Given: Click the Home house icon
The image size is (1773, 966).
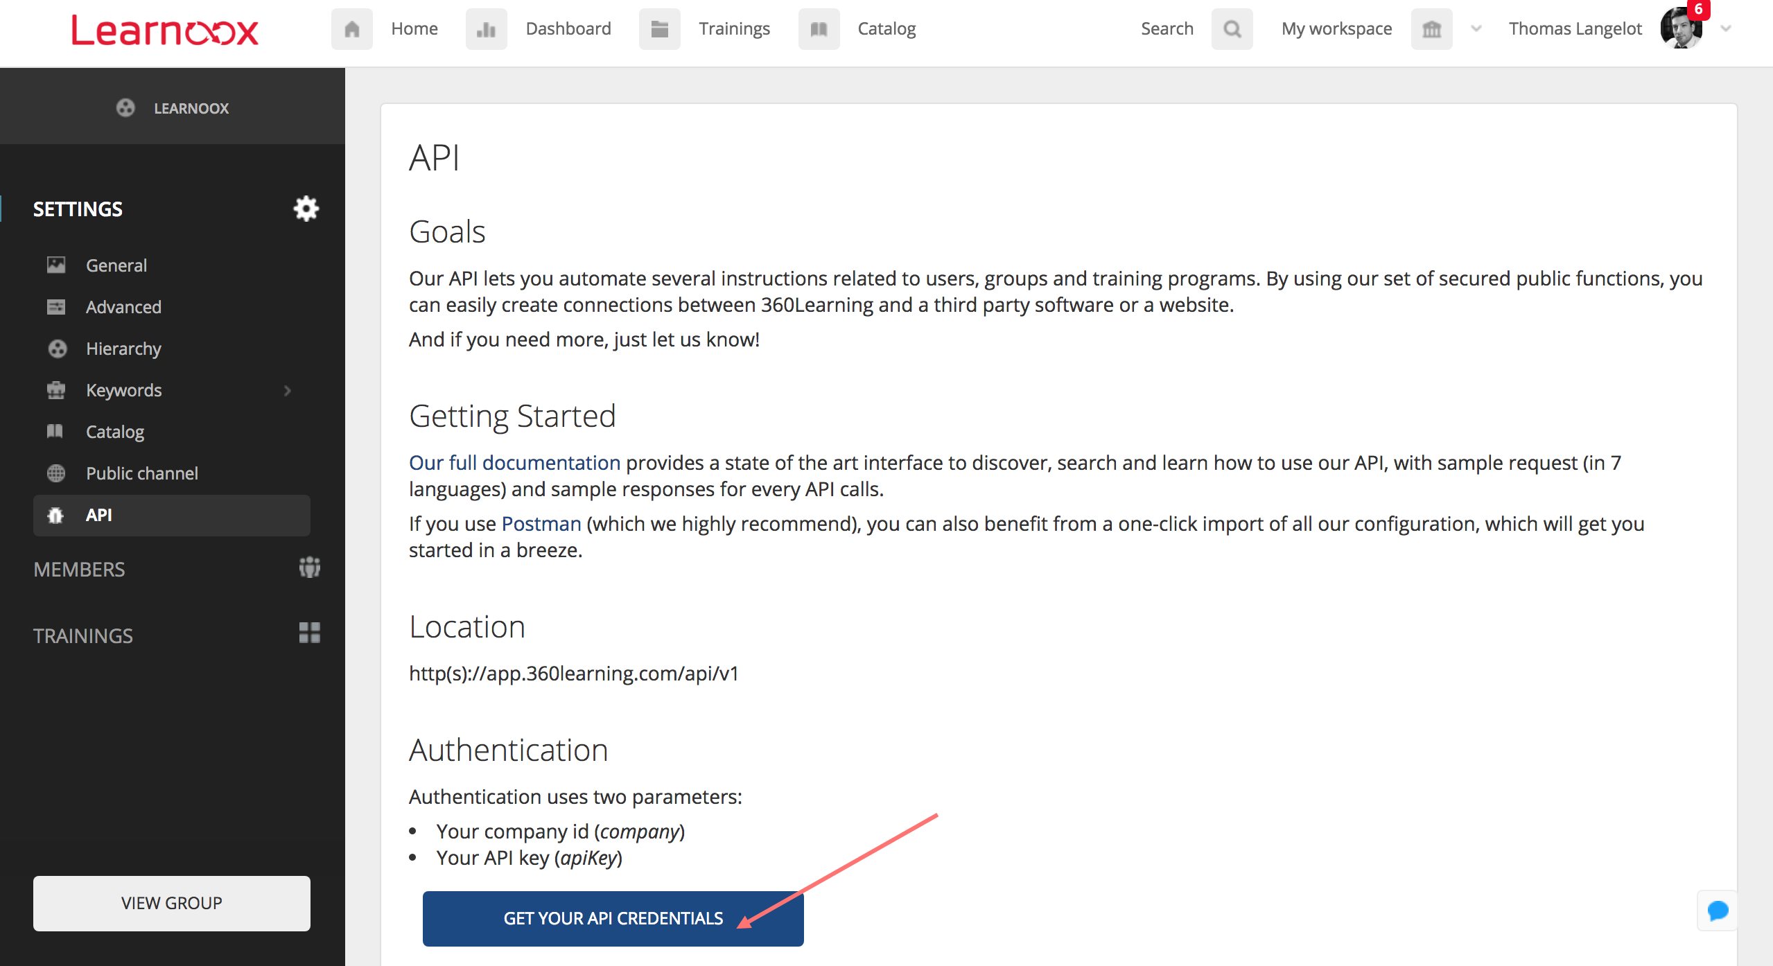Looking at the screenshot, I should (x=352, y=29).
